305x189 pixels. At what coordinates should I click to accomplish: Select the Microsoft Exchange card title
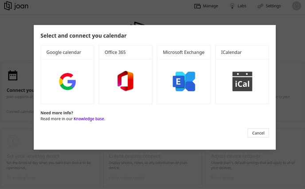(x=184, y=52)
